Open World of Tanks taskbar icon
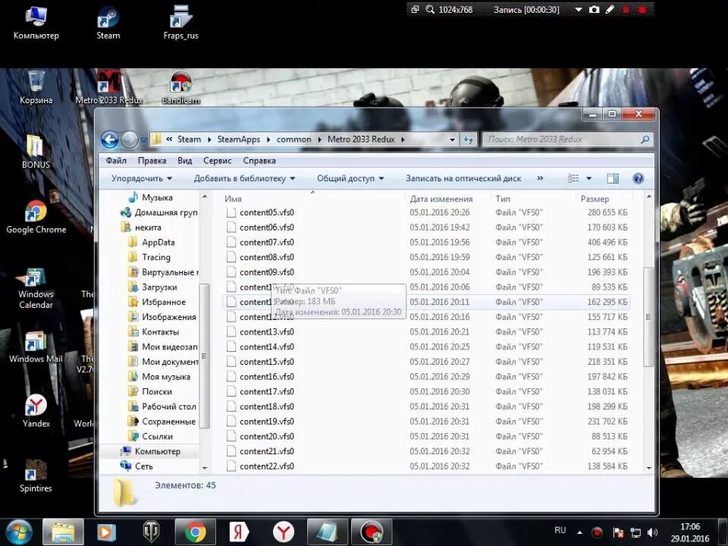Image resolution: width=728 pixels, height=546 pixels. click(151, 532)
